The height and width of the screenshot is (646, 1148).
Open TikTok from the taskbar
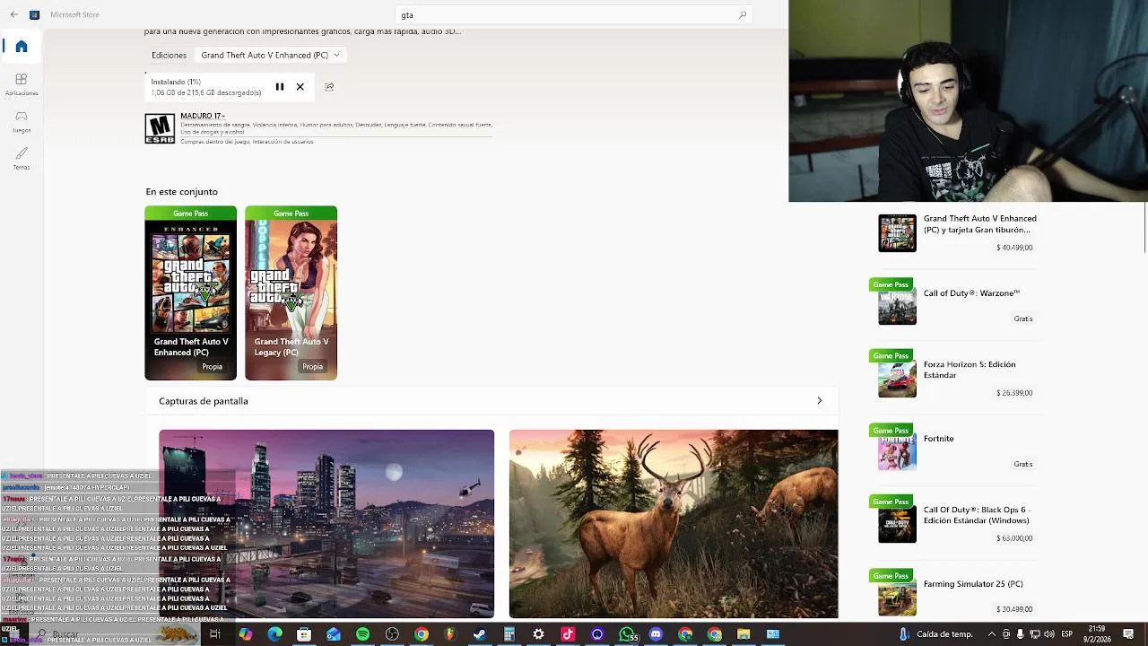(568, 634)
